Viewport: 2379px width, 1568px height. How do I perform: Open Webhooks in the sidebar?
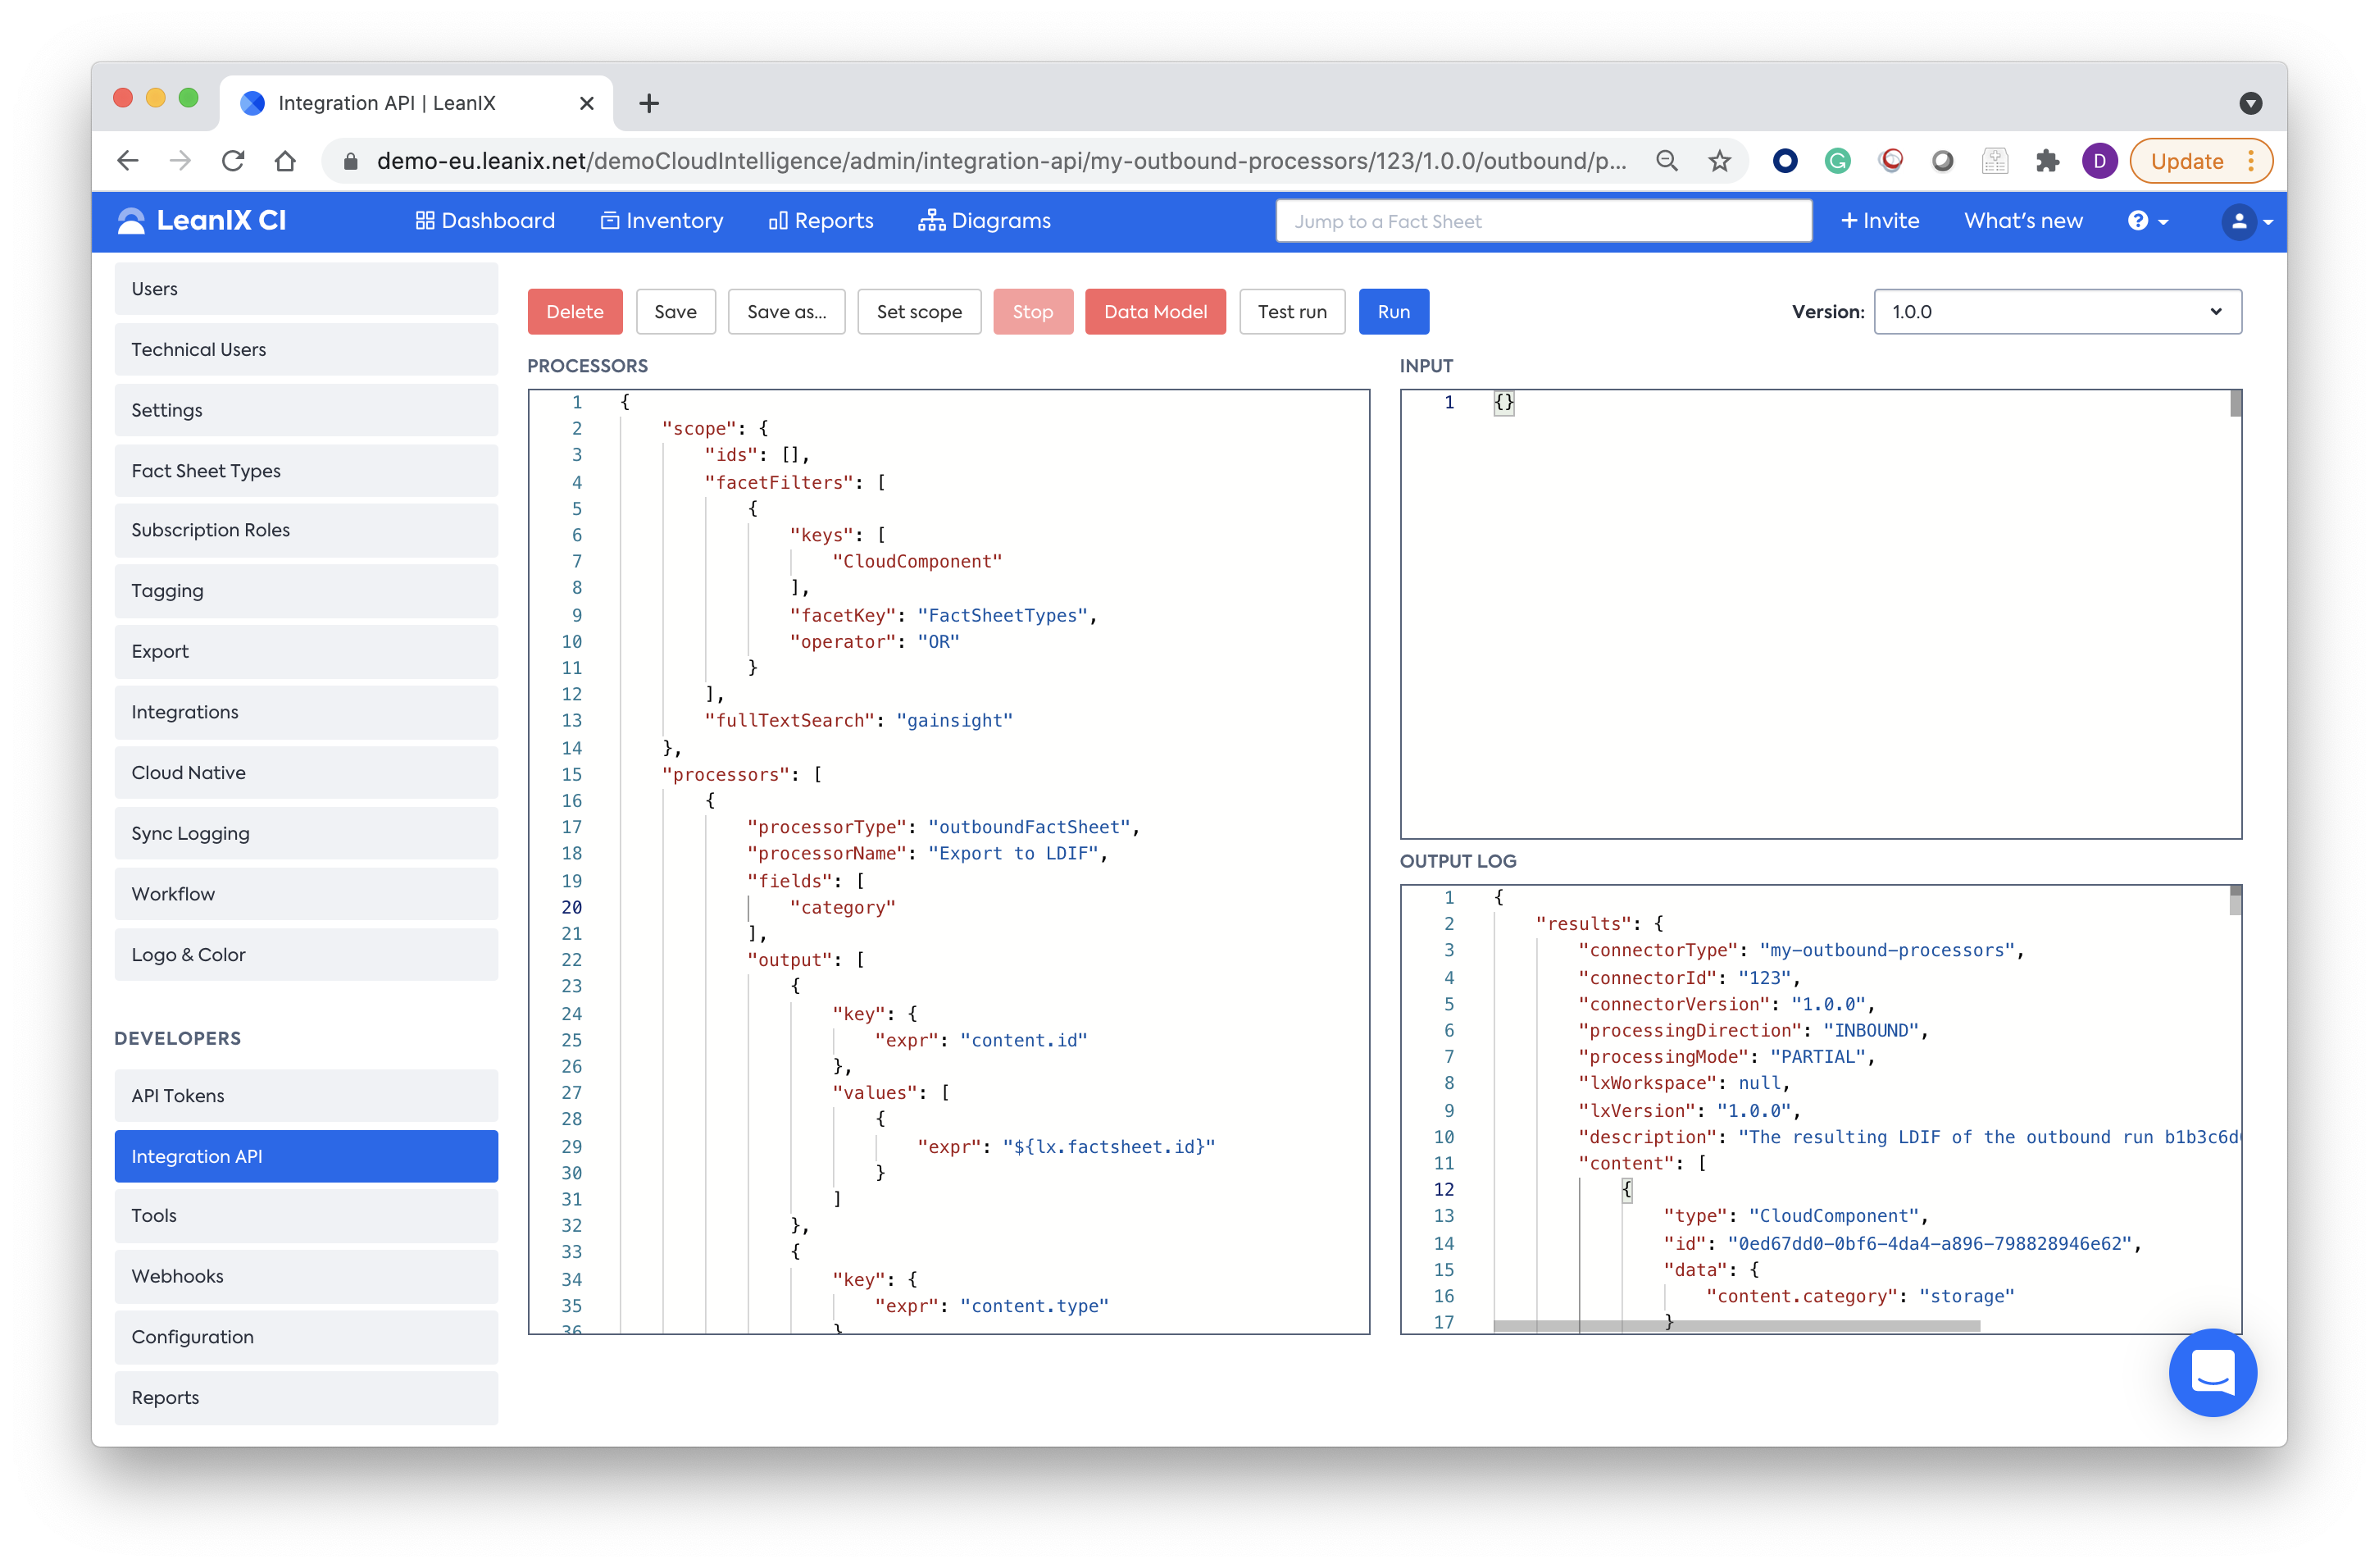(306, 1277)
